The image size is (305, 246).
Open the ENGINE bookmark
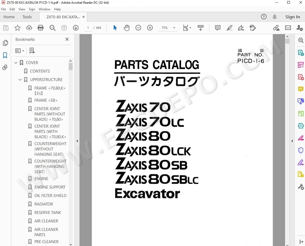(41, 179)
